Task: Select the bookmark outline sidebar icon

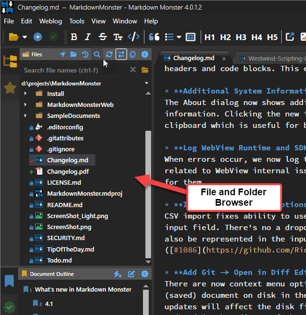Action: click(9, 281)
